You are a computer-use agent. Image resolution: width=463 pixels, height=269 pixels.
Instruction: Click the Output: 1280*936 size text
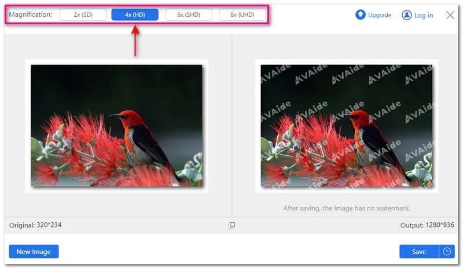pos(427,225)
